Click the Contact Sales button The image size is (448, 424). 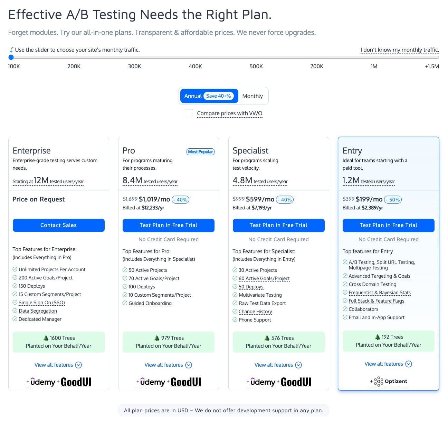pos(59,225)
